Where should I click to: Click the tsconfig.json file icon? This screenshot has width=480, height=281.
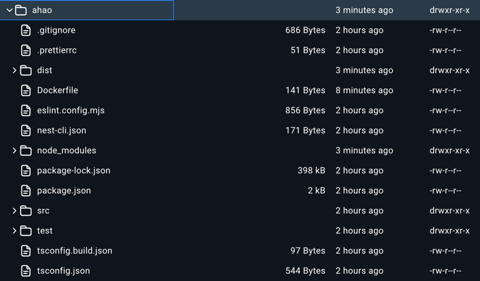point(26,271)
